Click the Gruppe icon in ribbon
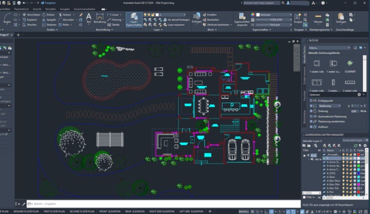 click(298, 18)
